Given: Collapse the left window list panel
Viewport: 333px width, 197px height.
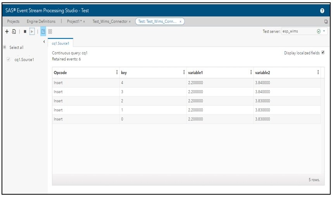Looking at the screenshot, I should coord(44,42).
